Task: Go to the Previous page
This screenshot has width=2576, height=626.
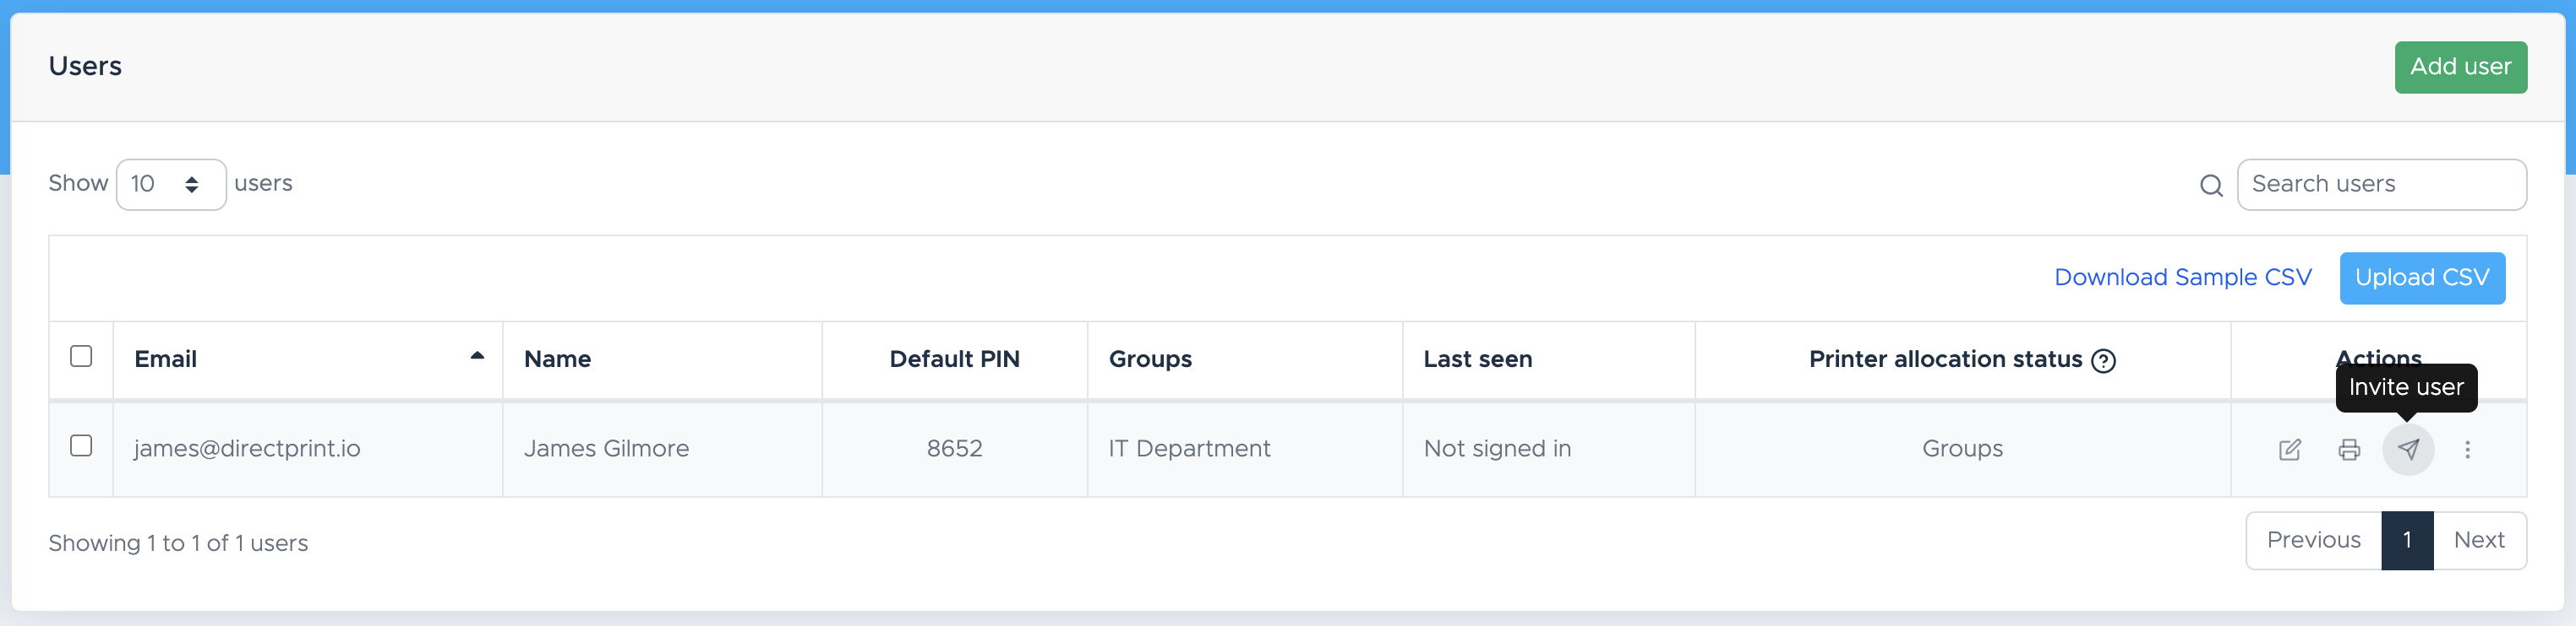Action: tap(2313, 540)
